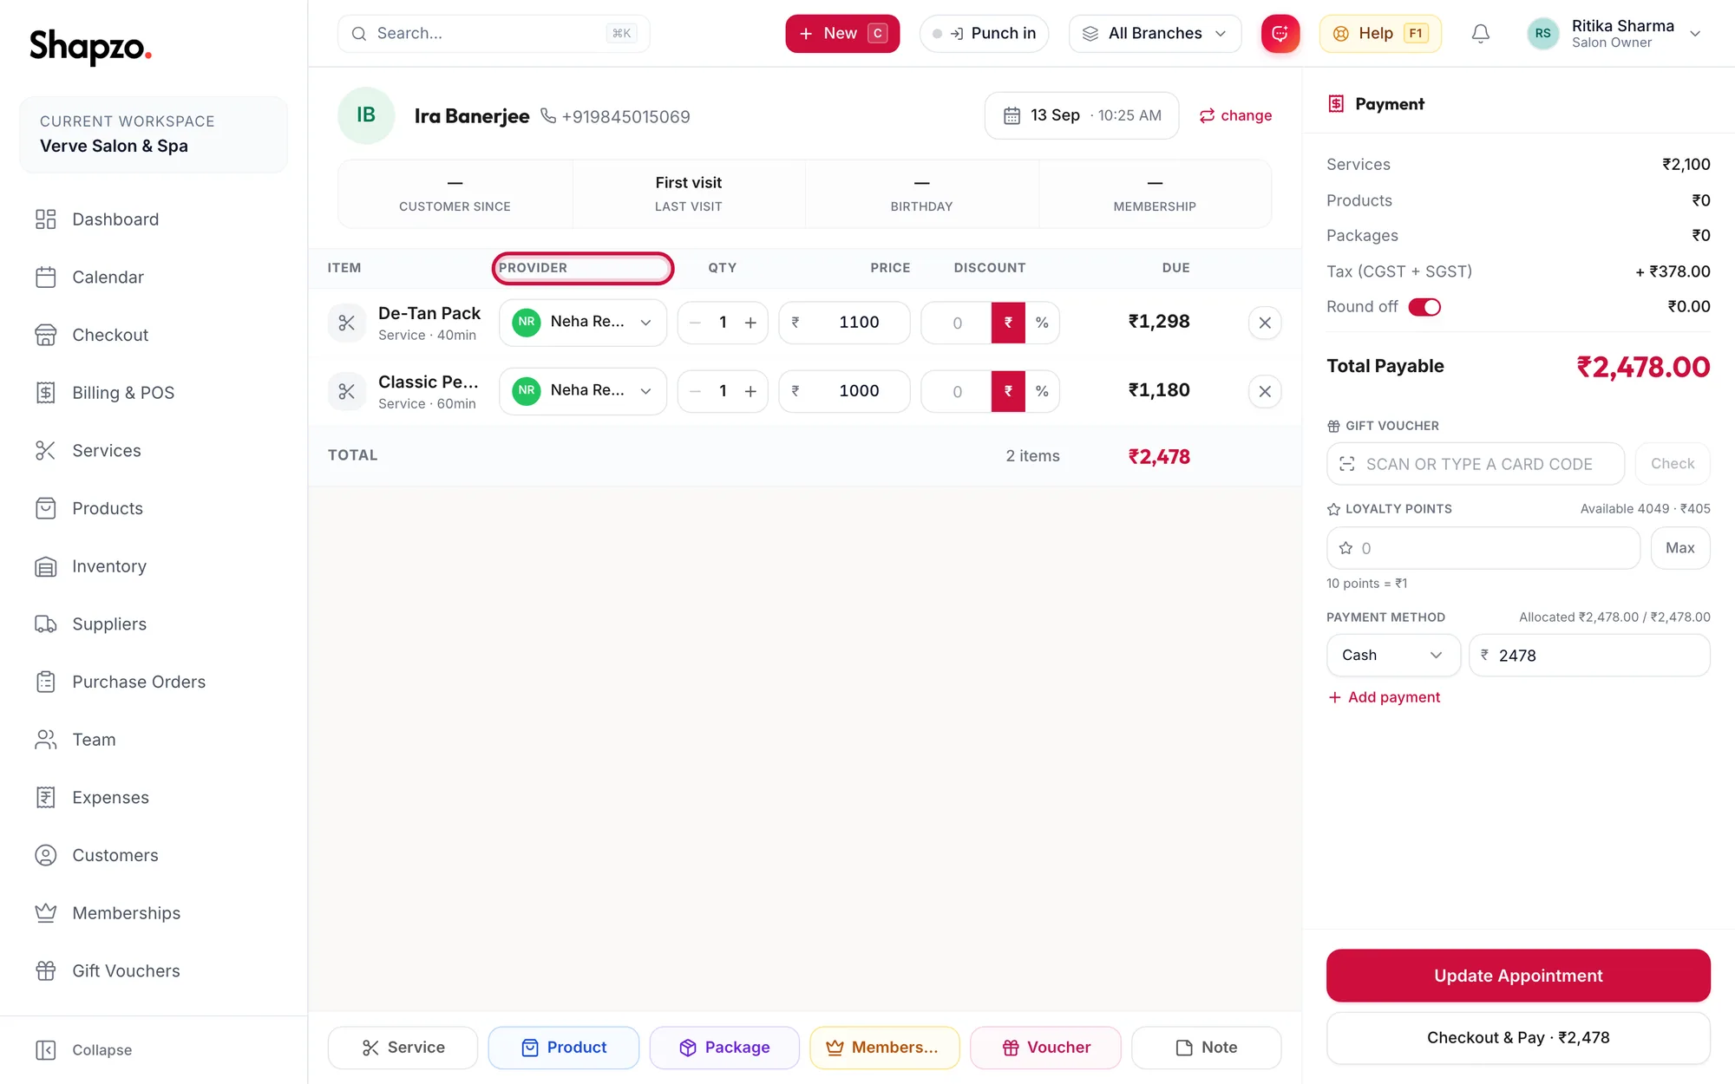Open the All Branches dropdown

point(1155,34)
